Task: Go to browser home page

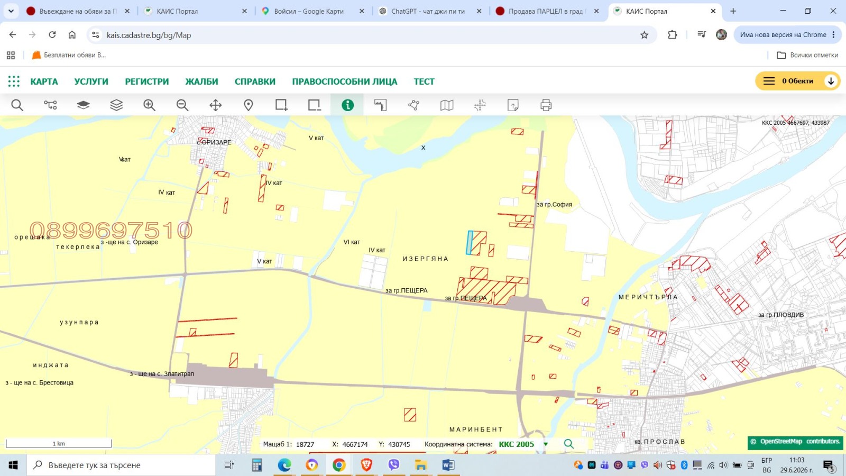Action: tap(72, 35)
